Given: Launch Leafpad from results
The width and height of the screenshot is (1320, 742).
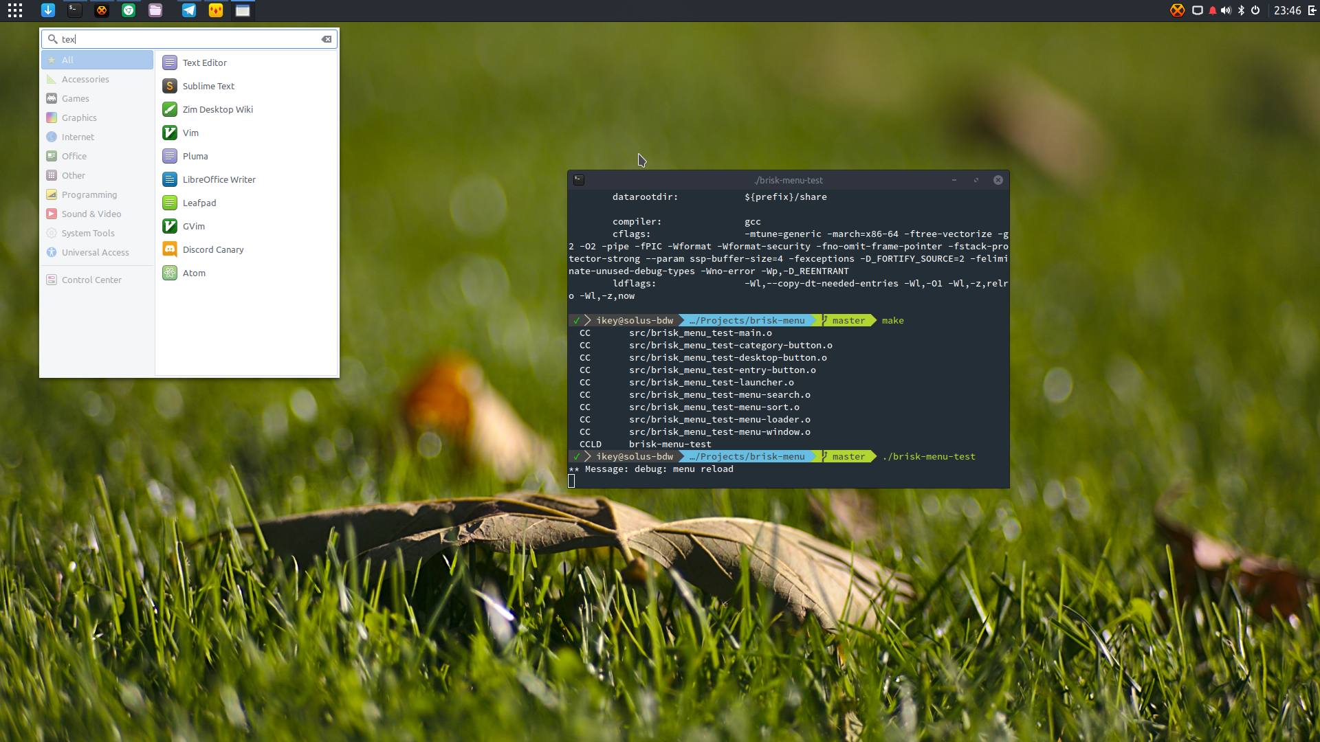Looking at the screenshot, I should pyautogui.click(x=247, y=203).
